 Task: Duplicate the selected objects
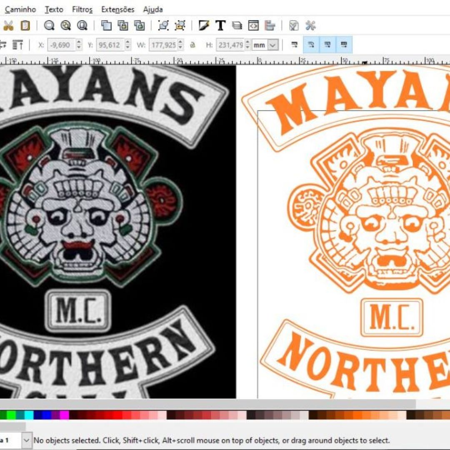107,26
